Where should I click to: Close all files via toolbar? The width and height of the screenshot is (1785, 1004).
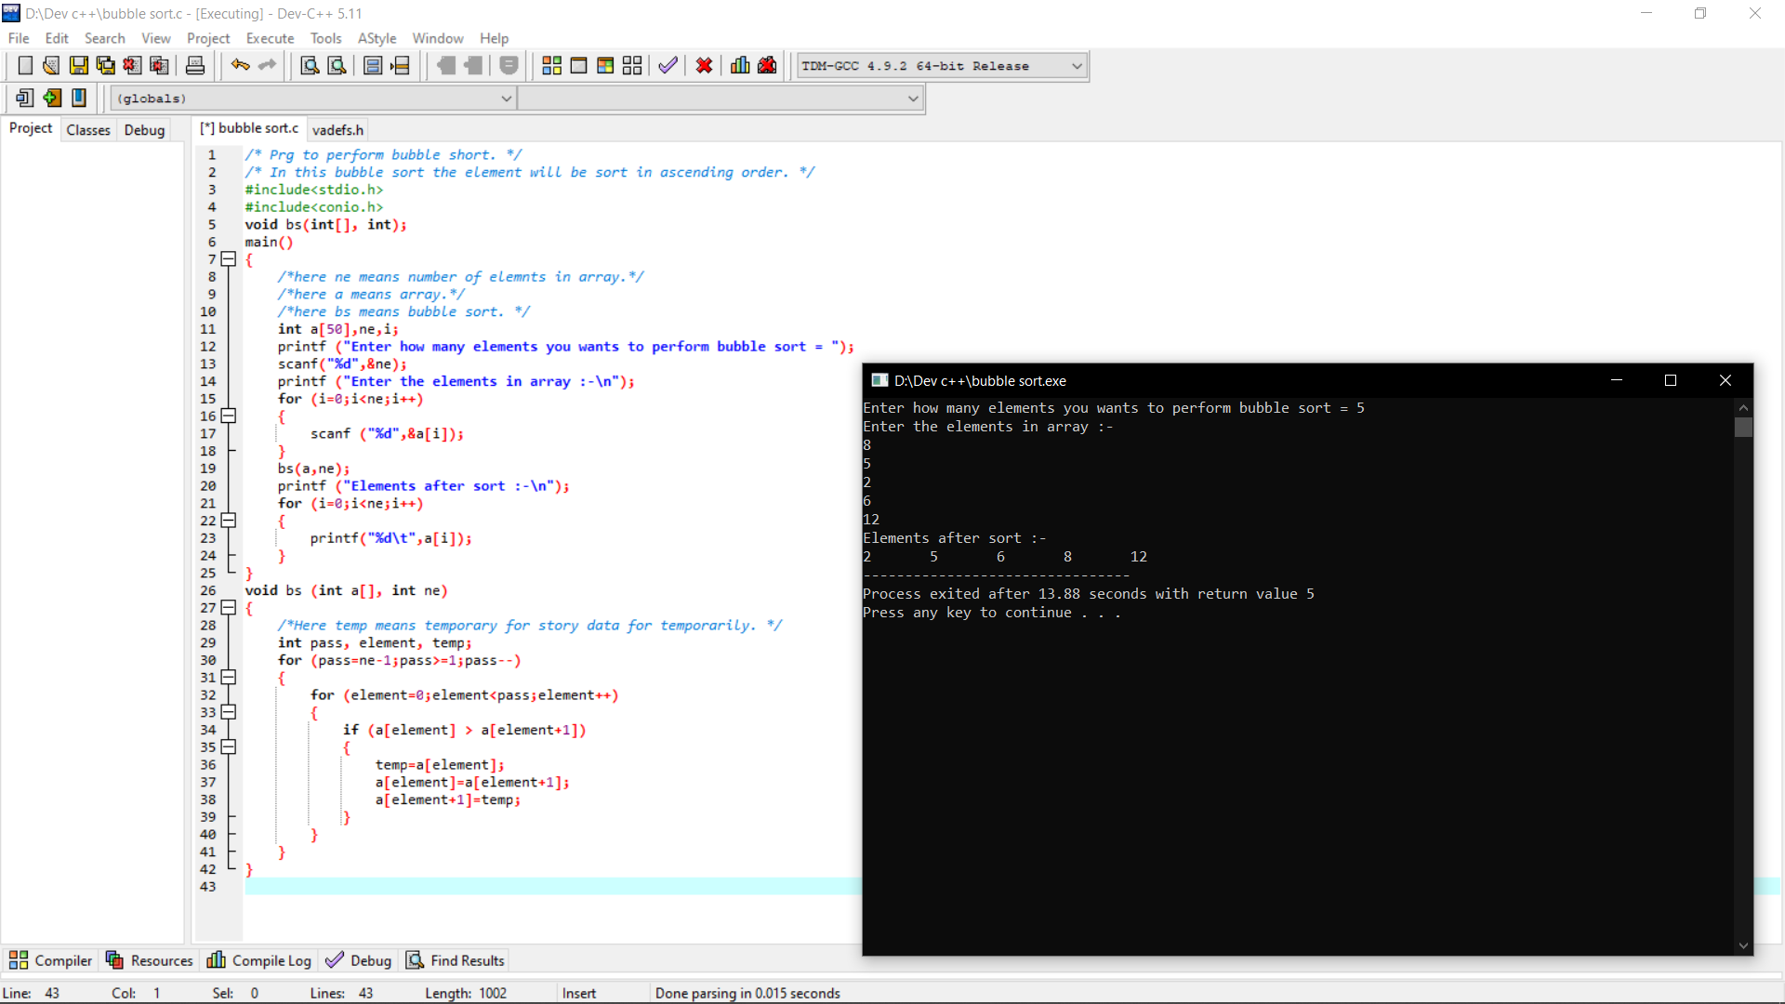[x=159, y=66]
